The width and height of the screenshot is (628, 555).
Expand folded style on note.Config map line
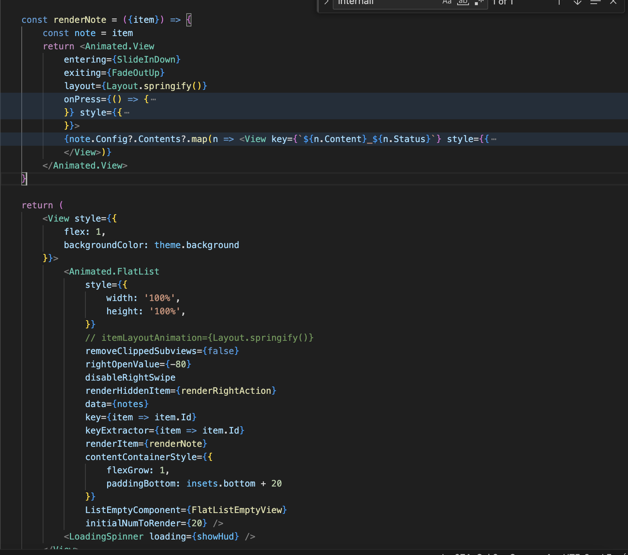click(494, 139)
